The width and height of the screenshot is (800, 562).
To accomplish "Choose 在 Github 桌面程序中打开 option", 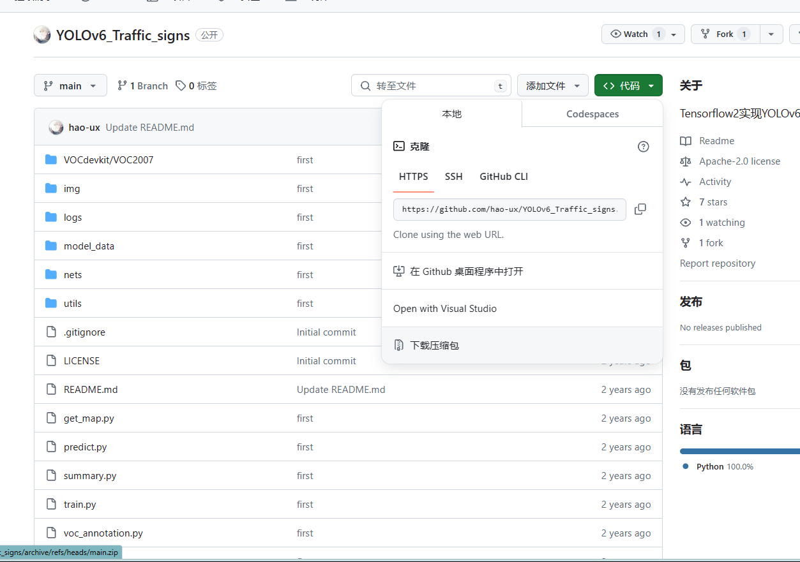I will tap(522, 271).
